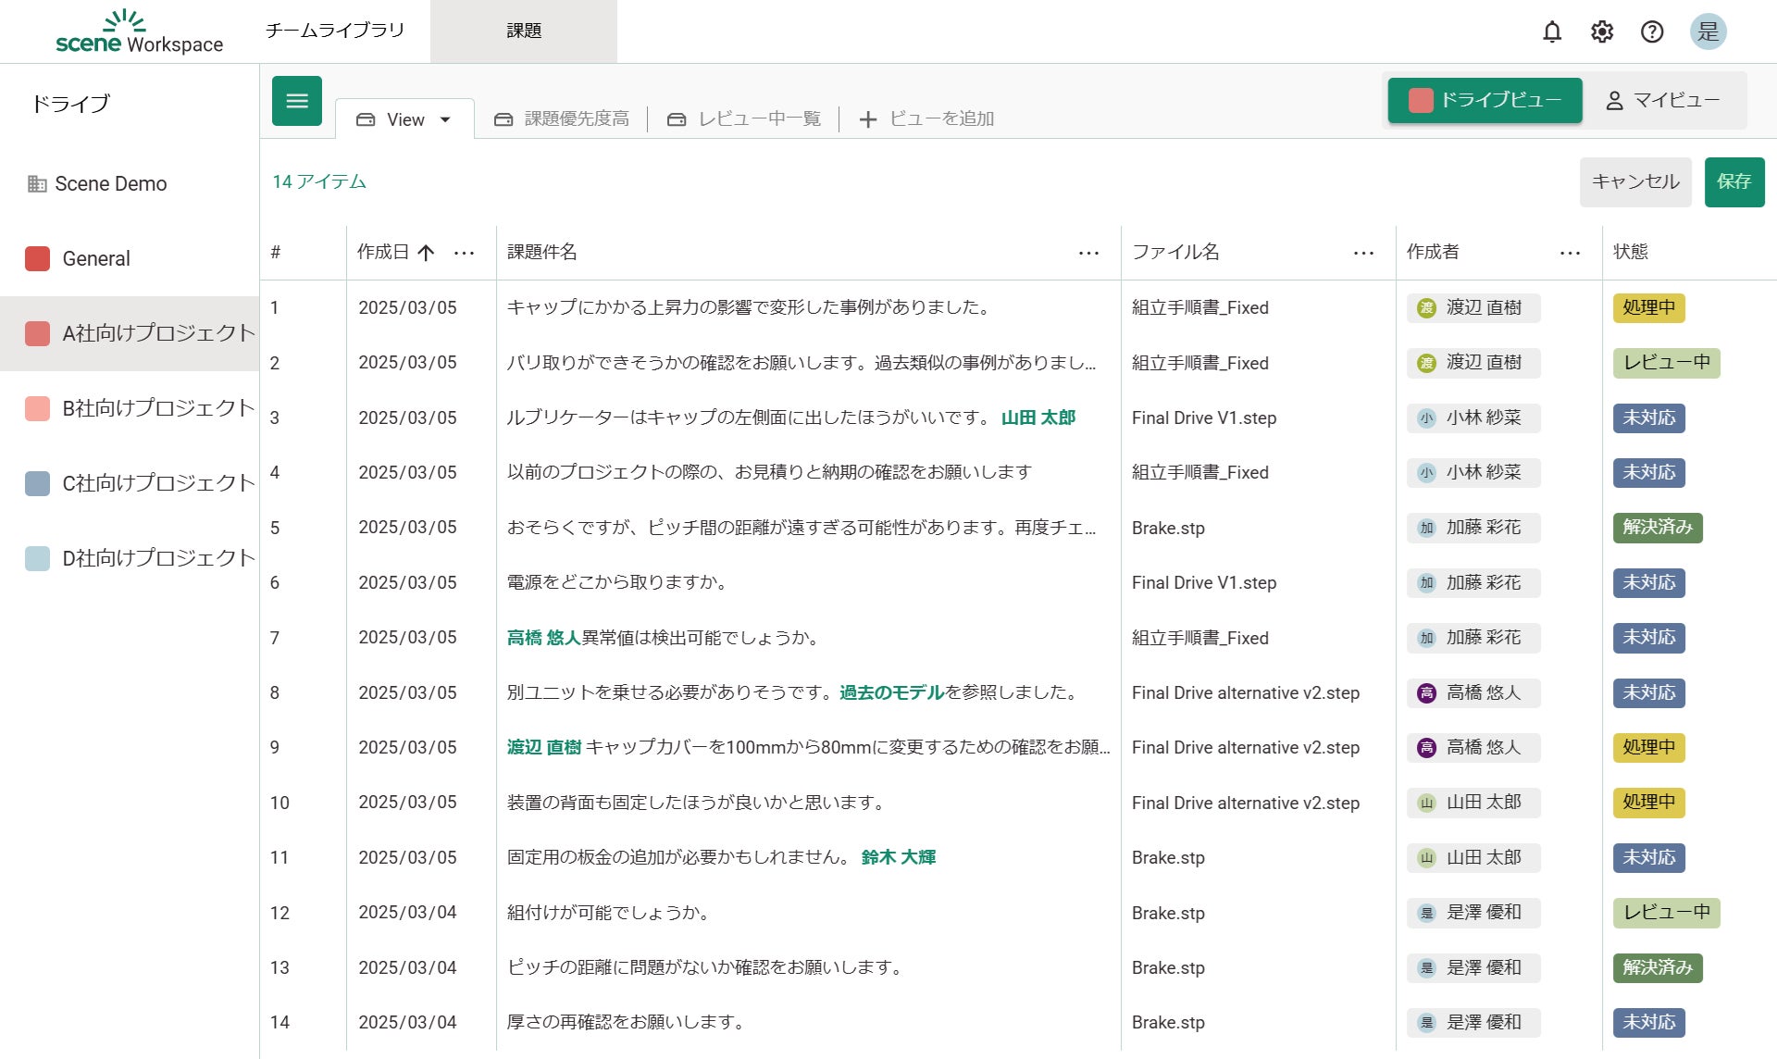This screenshot has width=1777, height=1059.
Task: Click the キャンセル button
Action: 1634,181
